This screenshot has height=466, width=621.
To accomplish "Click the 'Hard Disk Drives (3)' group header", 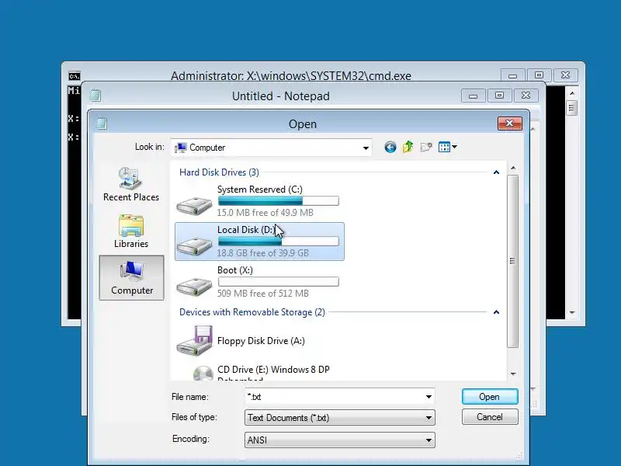I will click(x=219, y=172).
